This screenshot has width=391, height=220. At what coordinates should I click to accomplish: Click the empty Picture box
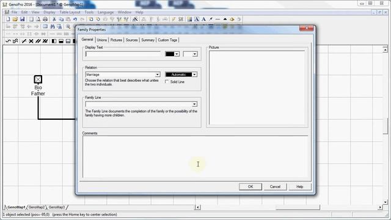pos(257,87)
